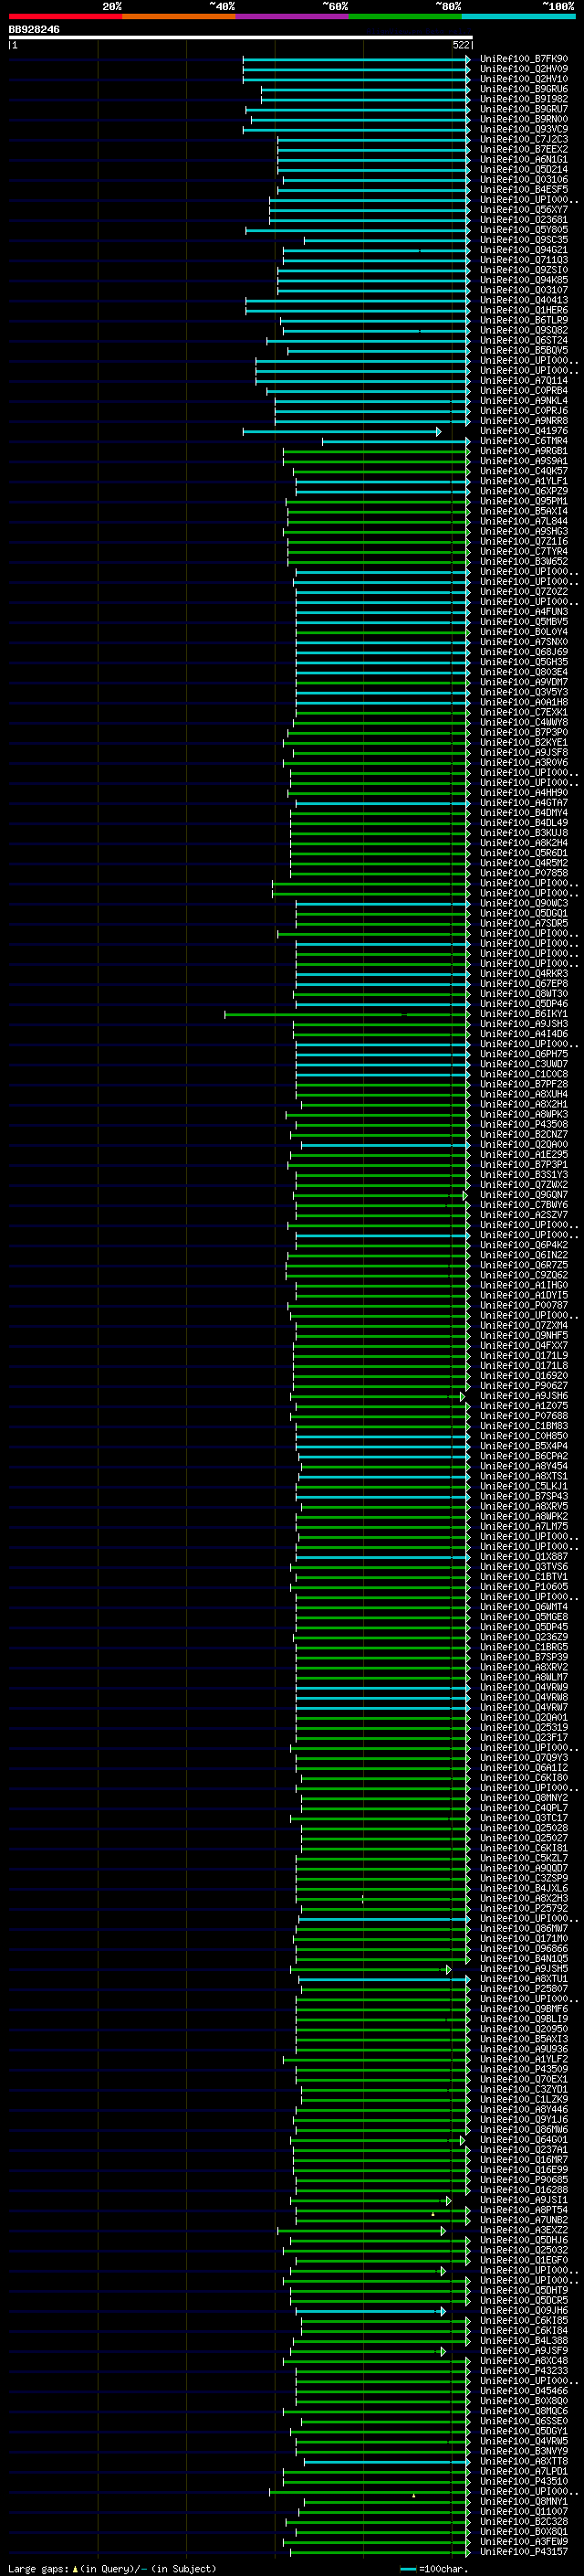
Task: Select the UniRef100_Q6PH75 label
Action: click(x=523, y=1054)
